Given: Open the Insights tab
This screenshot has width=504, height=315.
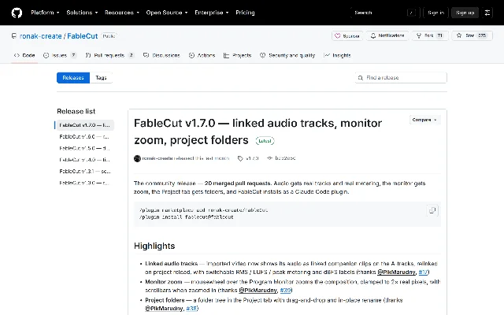Looking at the screenshot, I should [337, 55].
